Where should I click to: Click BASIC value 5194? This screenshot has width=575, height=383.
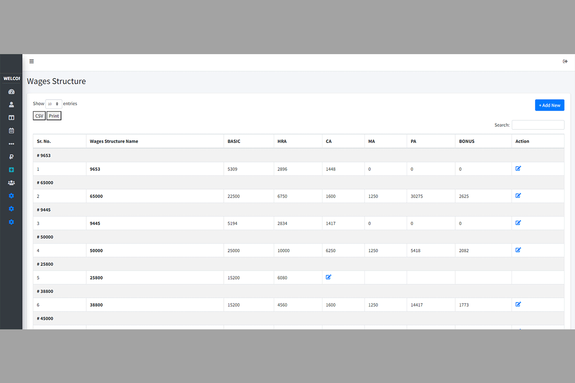point(232,224)
